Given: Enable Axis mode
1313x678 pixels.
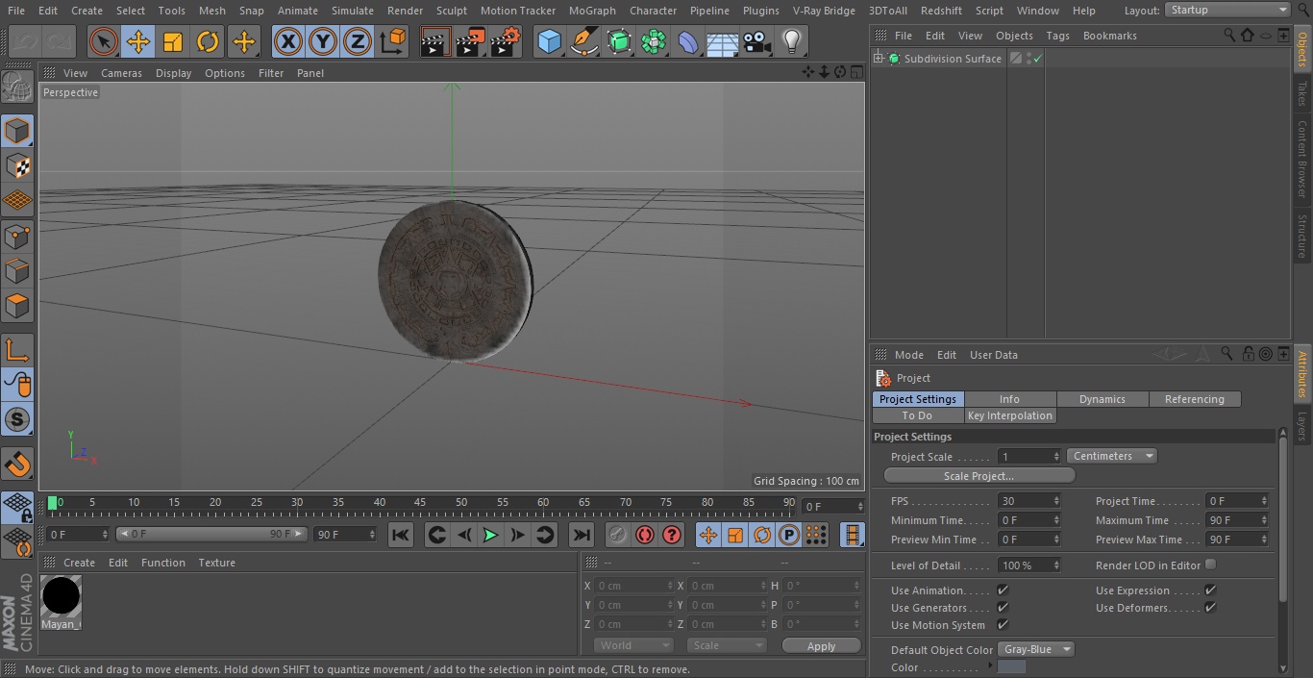Looking at the screenshot, I should tap(17, 350).
